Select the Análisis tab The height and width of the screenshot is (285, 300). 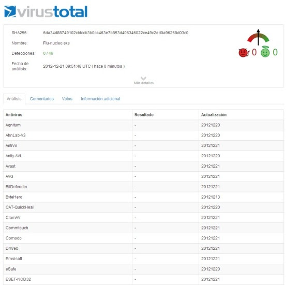[x=14, y=99]
